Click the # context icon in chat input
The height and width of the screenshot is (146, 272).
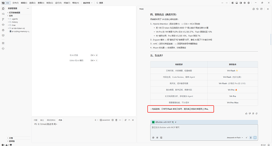click(157, 137)
